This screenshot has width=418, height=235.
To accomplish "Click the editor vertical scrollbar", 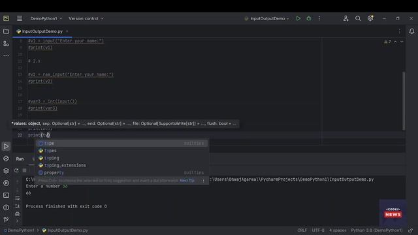I will click(404, 101).
